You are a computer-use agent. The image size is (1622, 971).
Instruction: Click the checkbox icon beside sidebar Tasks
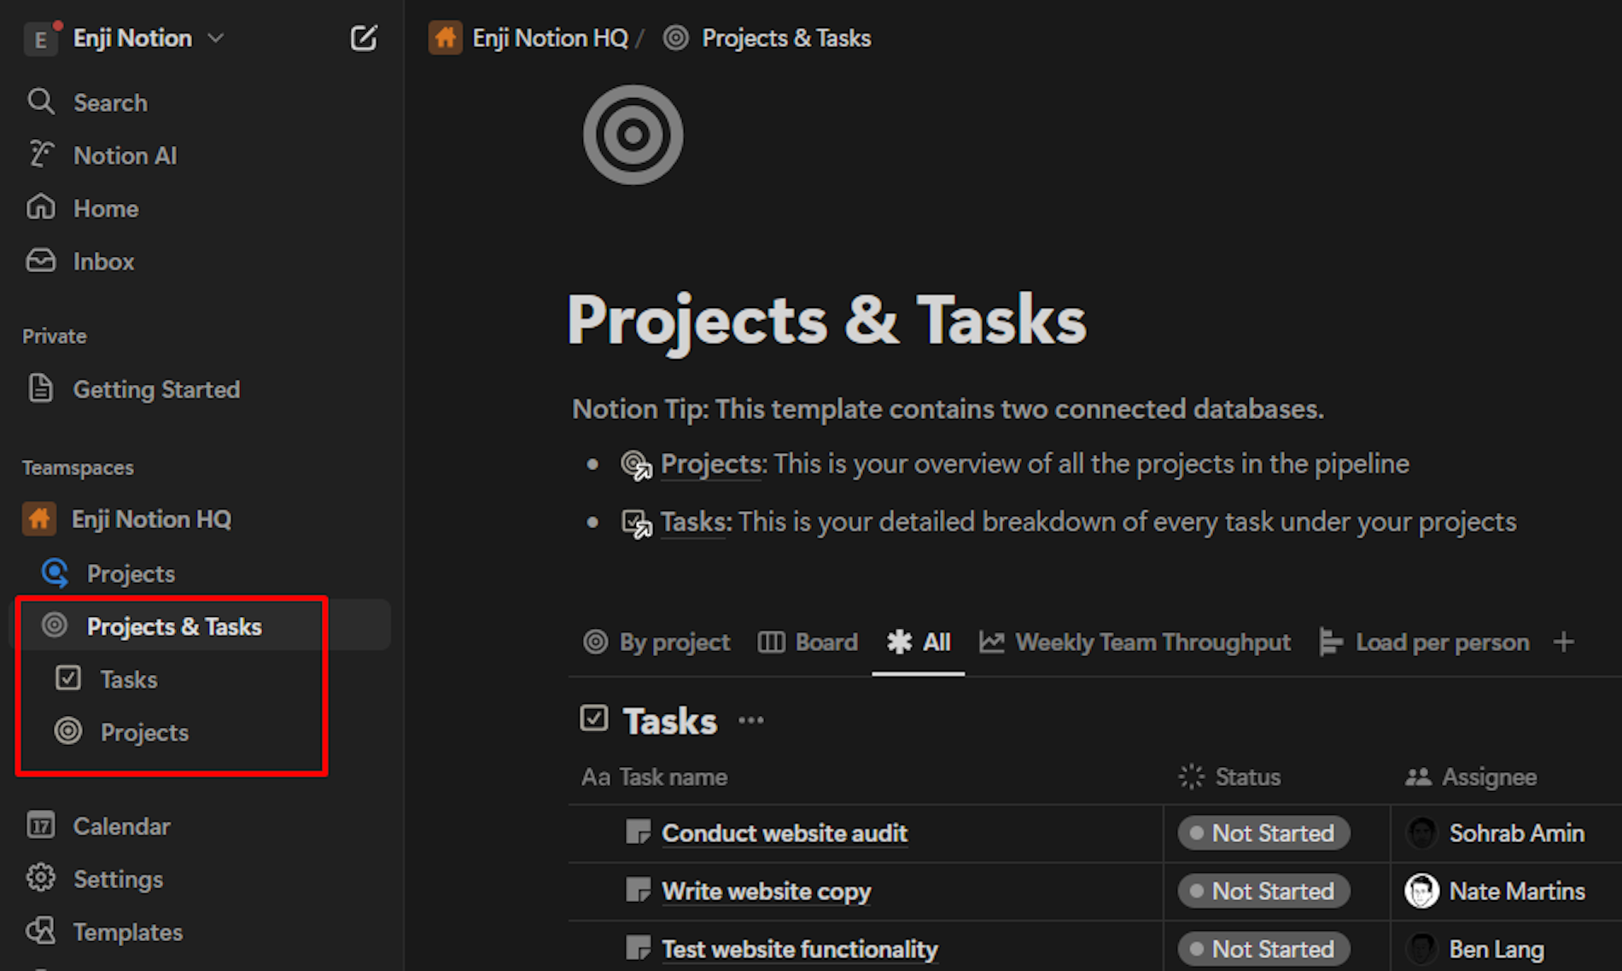point(68,678)
